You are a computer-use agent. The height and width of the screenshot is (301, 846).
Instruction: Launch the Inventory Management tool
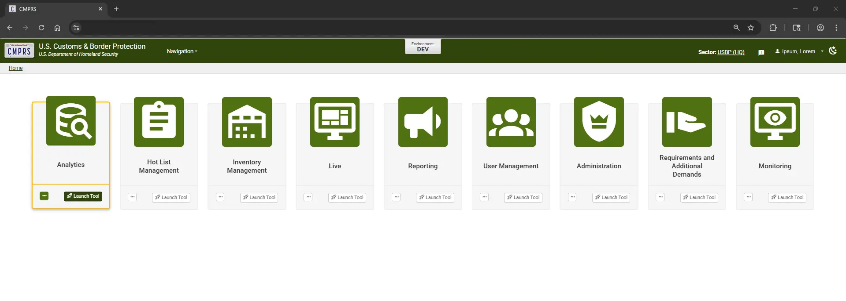pos(259,198)
